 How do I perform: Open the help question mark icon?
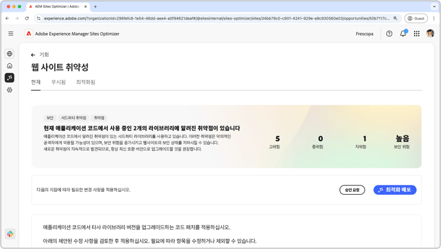pyautogui.click(x=389, y=34)
